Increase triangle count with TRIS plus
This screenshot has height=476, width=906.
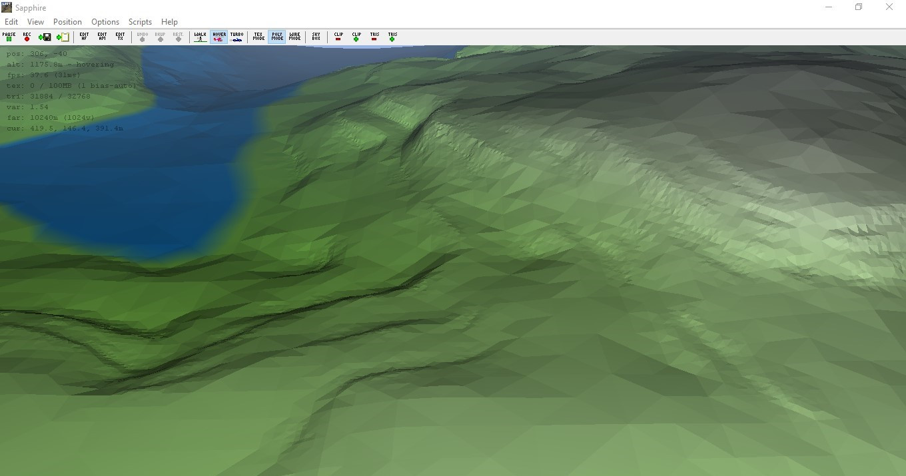coord(392,37)
